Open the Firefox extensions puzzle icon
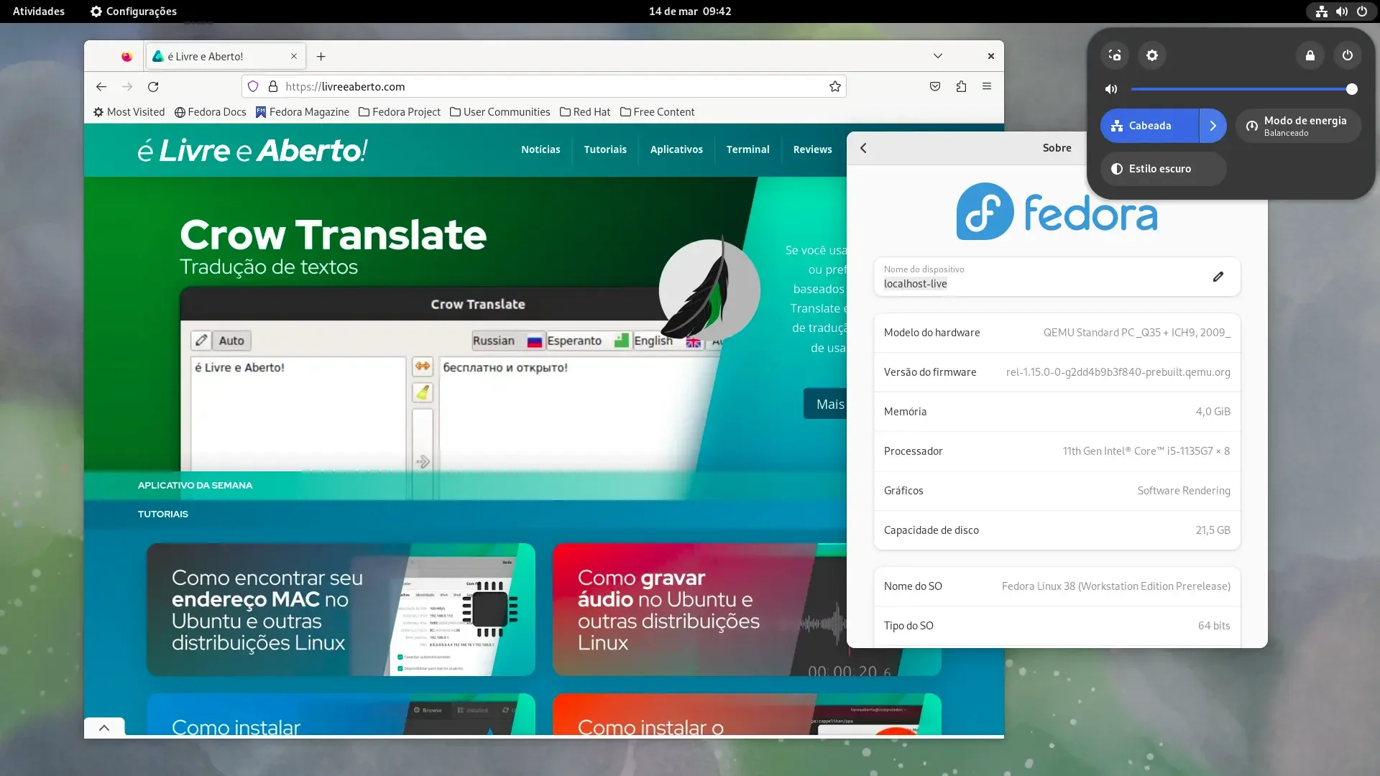1380x776 pixels. point(961,86)
